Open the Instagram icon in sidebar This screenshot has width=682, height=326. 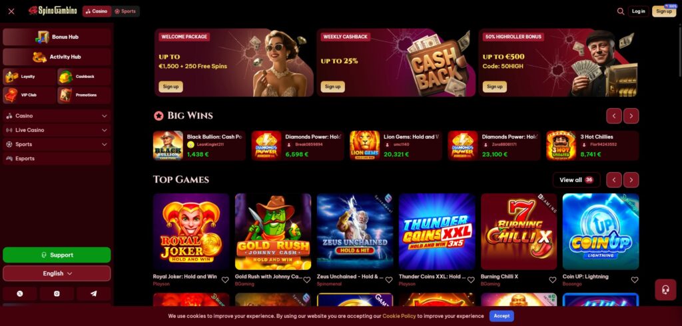point(57,294)
